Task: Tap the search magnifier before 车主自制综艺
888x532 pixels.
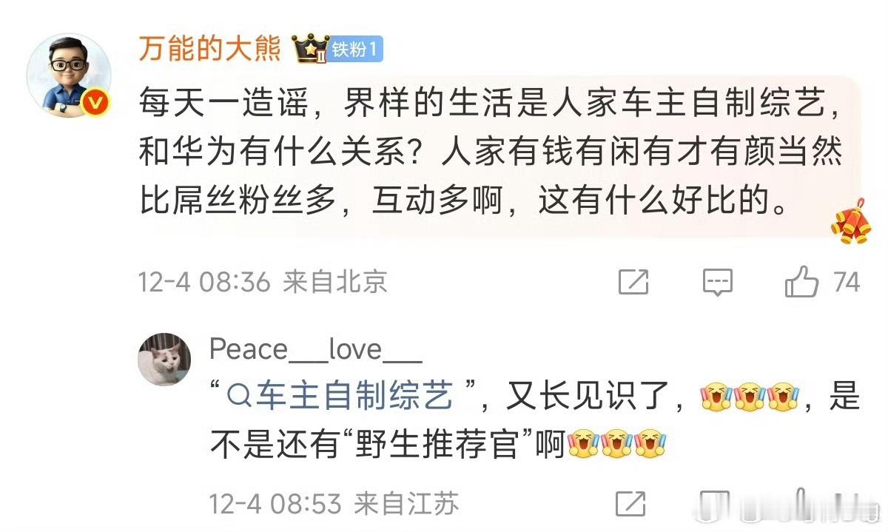Action: [x=239, y=398]
